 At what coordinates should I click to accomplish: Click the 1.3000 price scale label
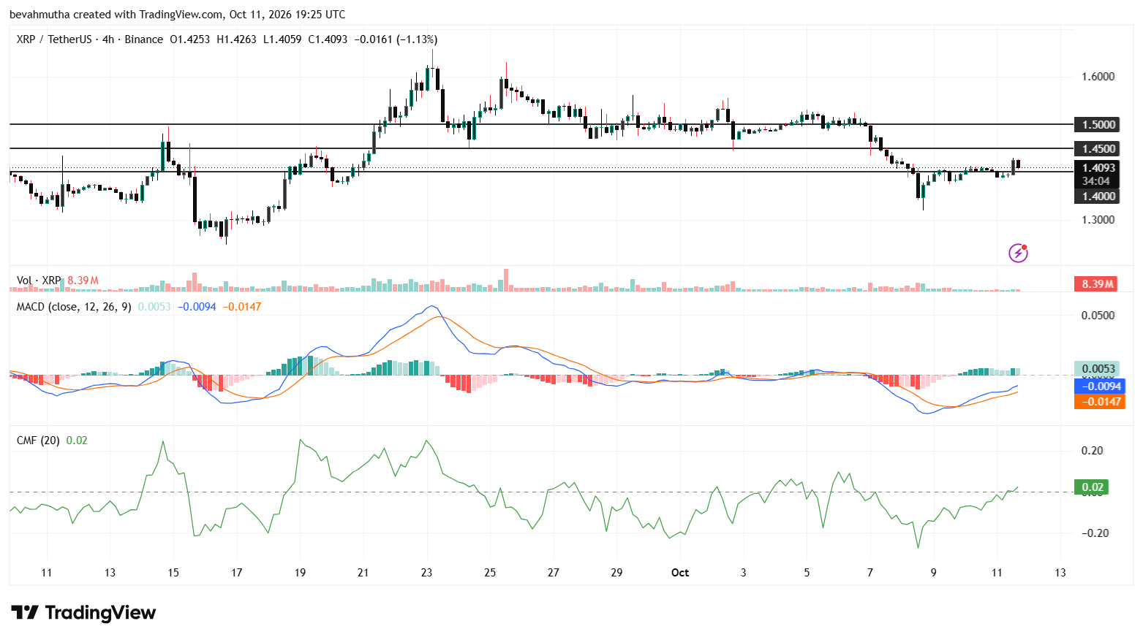[1098, 220]
